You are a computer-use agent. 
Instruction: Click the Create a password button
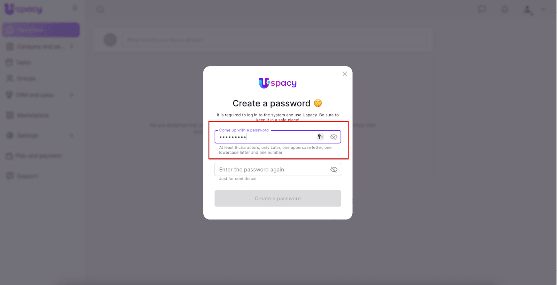(278, 199)
